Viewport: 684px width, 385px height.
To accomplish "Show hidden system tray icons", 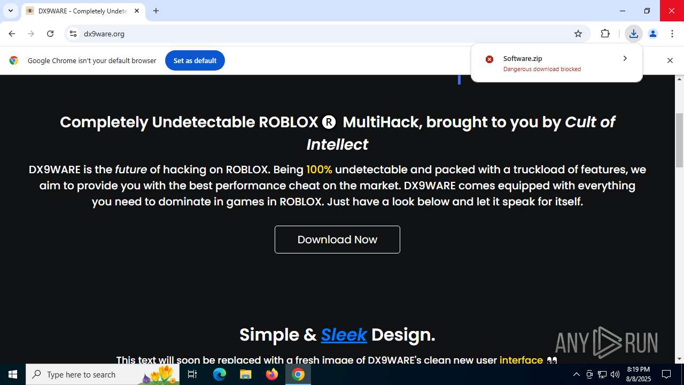I will pyautogui.click(x=576, y=374).
